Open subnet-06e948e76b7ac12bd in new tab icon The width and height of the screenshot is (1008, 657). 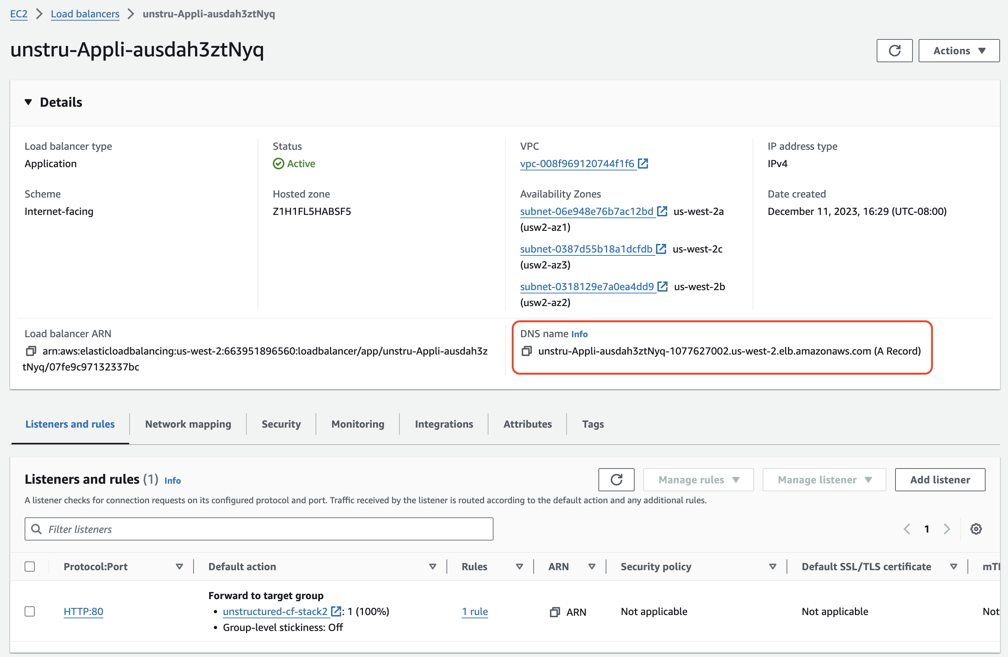click(661, 211)
